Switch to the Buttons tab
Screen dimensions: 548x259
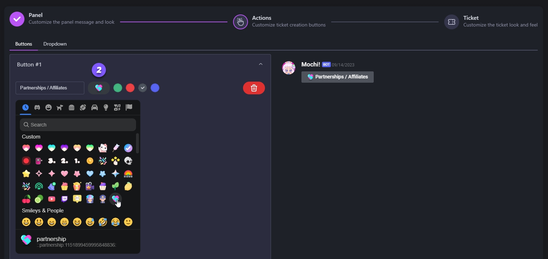coord(24,44)
